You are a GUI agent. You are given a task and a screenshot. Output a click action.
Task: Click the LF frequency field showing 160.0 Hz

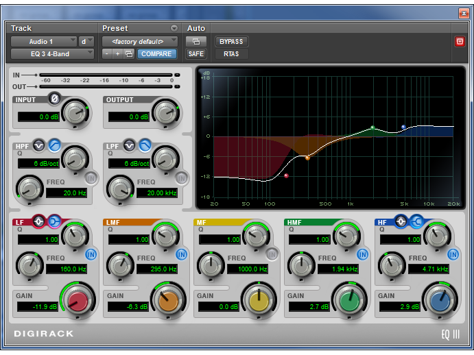click(67, 269)
